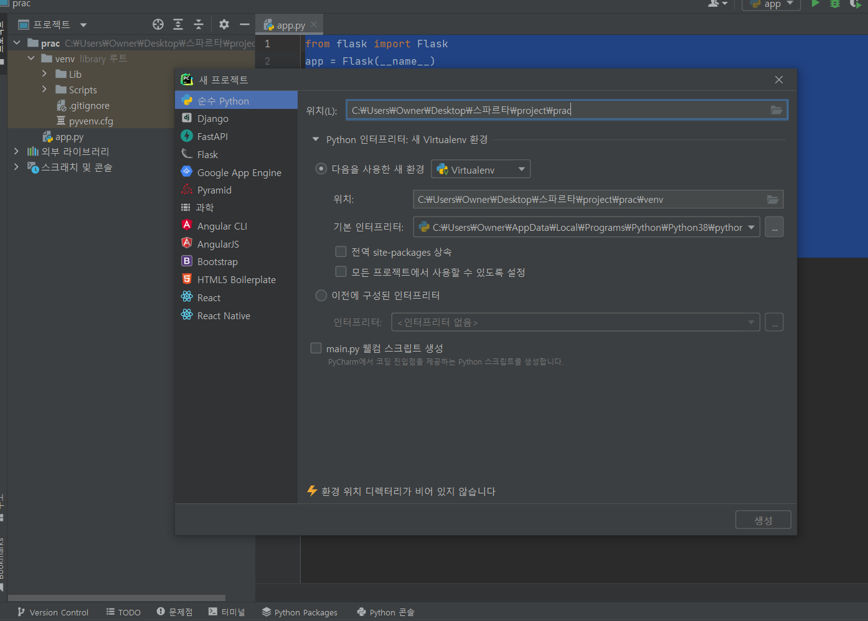The height and width of the screenshot is (621, 868).
Task: Select previously configured interpreter radio button
Action: pos(321,295)
